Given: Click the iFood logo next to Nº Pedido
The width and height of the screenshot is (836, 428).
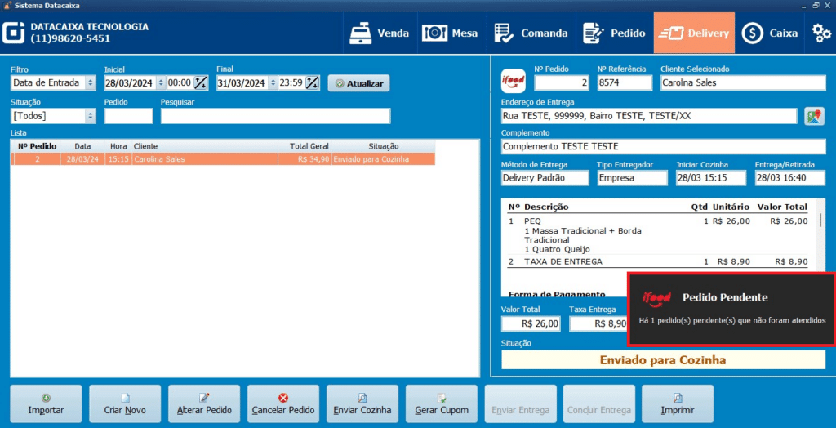Looking at the screenshot, I should point(514,82).
